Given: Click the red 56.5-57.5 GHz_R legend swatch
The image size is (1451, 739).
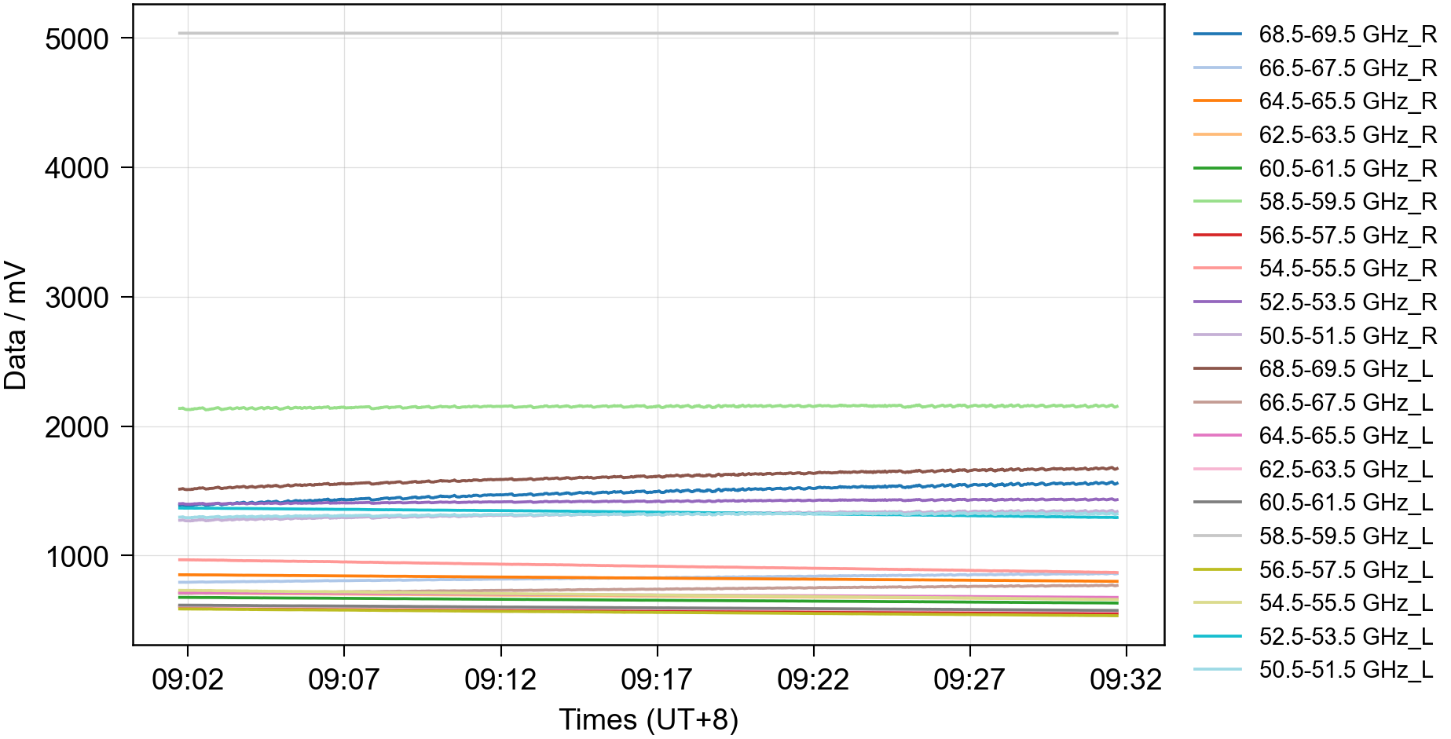Looking at the screenshot, I should [1217, 235].
